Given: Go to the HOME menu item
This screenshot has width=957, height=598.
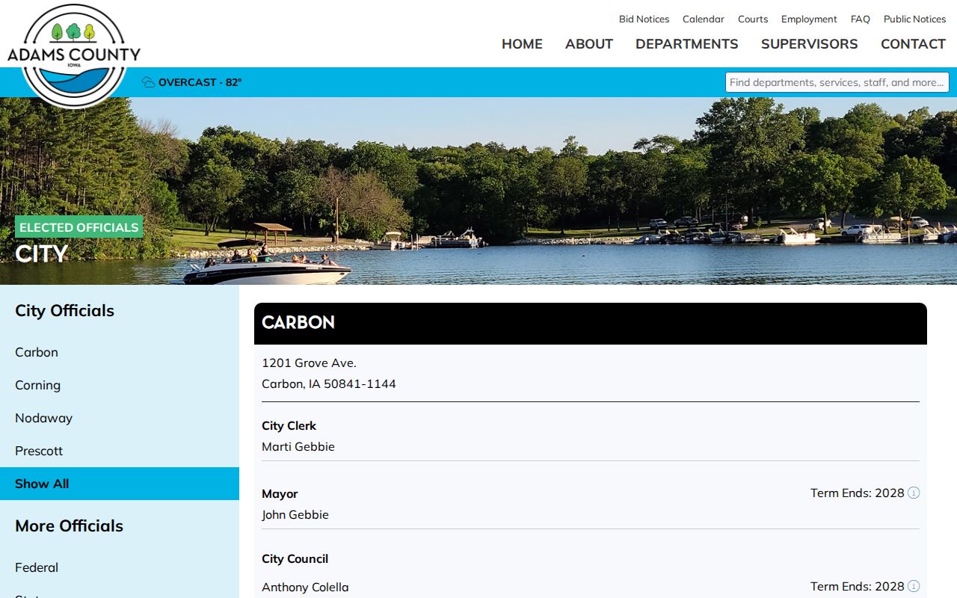Looking at the screenshot, I should [522, 44].
